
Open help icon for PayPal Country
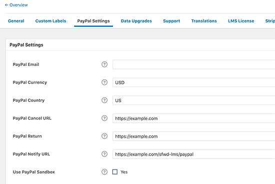104,100
